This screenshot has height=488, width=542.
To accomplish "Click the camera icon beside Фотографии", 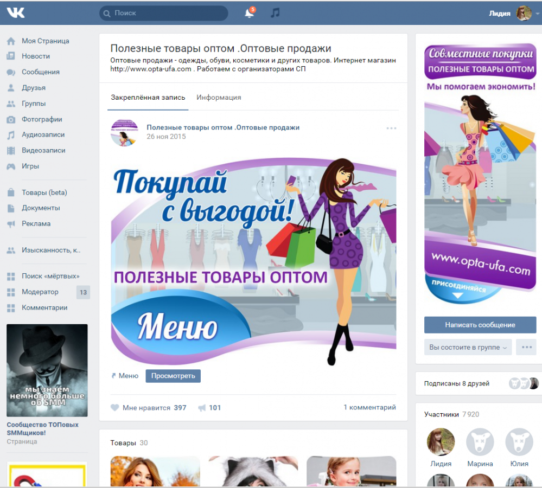I will coord(11,119).
